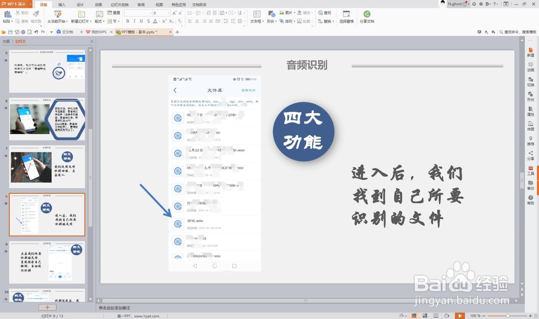Increase font size with the larger-A icon
The width and height of the screenshot is (539, 319).
(174, 13)
